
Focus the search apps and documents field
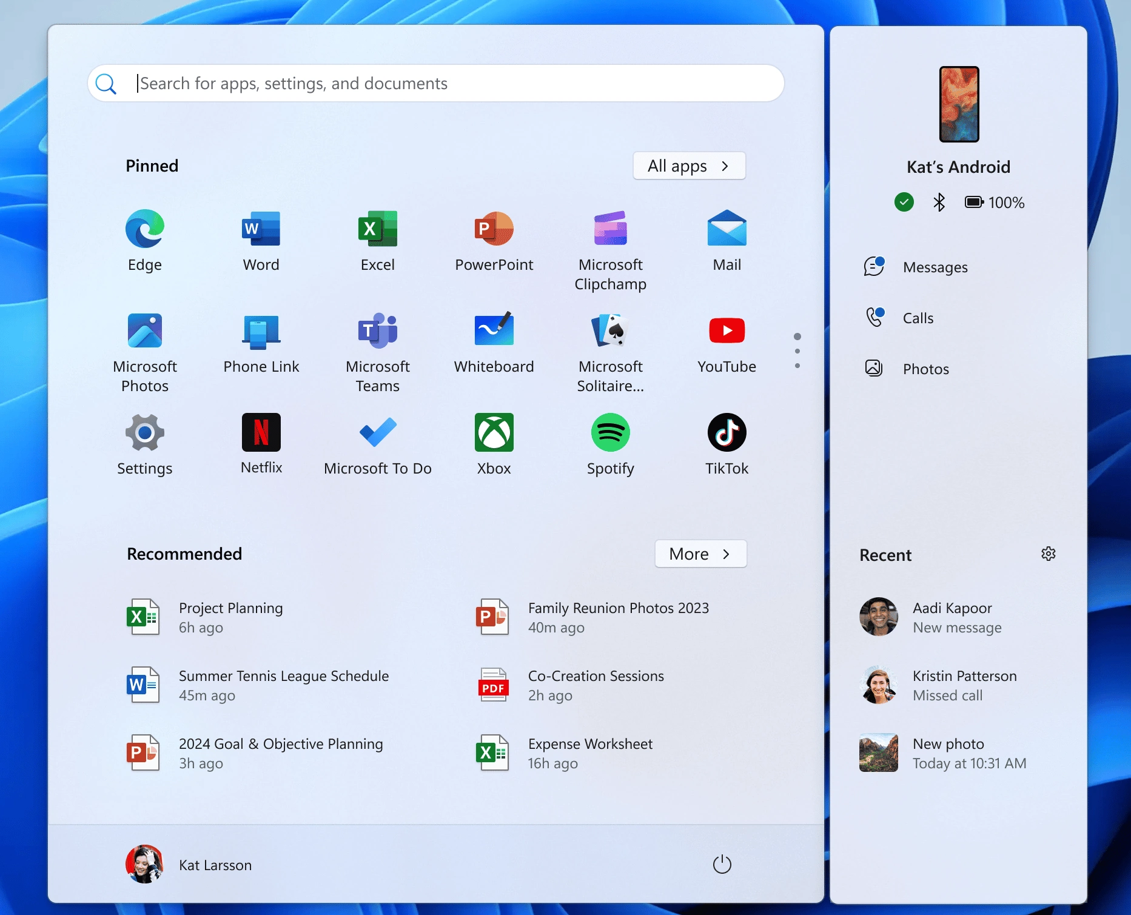click(x=436, y=83)
